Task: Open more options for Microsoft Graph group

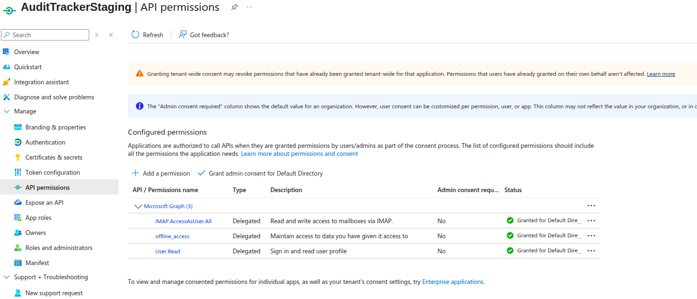Action: point(591,206)
